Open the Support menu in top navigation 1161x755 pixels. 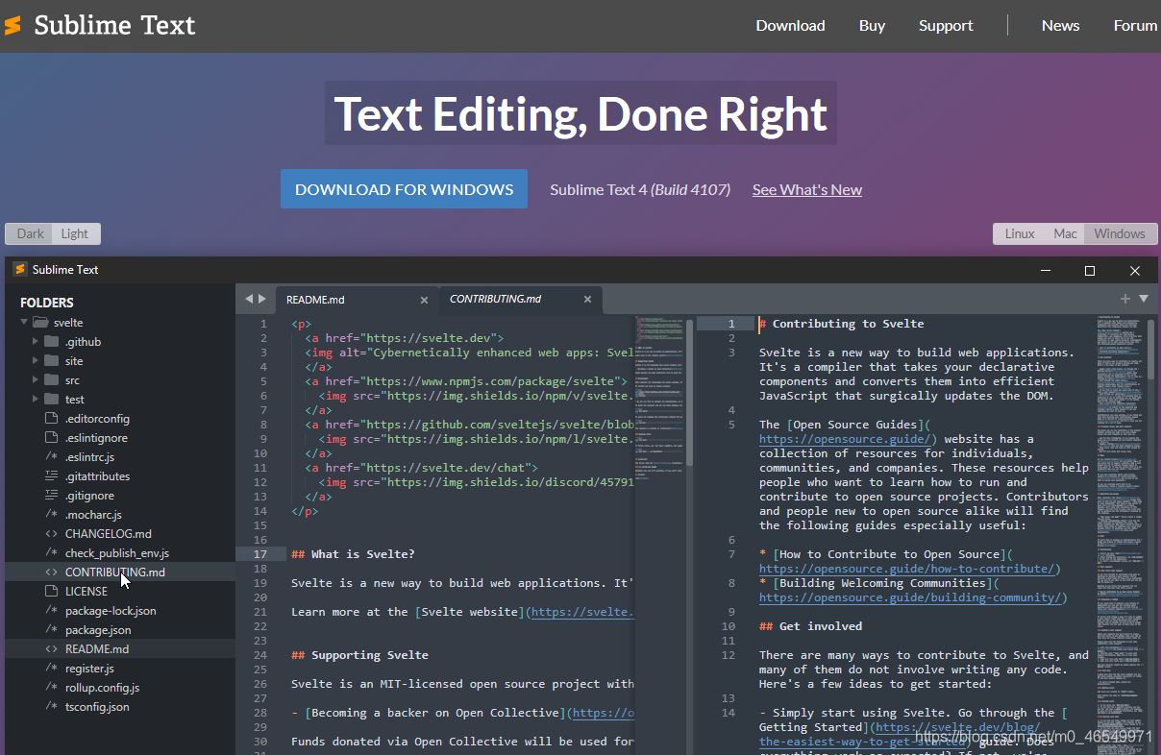[x=946, y=26]
